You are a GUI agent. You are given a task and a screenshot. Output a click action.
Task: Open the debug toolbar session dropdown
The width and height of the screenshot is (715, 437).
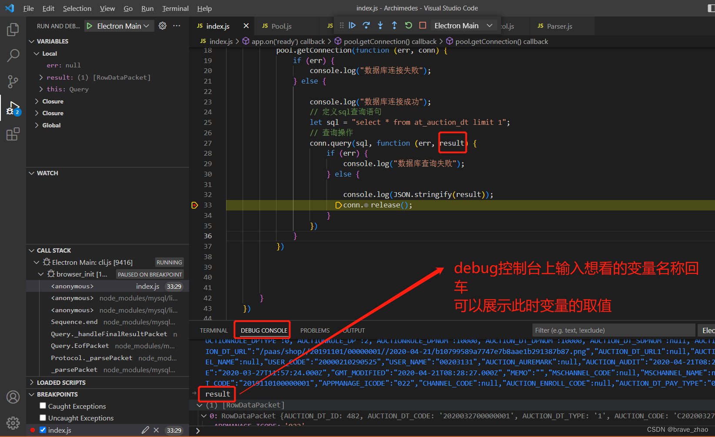463,26
